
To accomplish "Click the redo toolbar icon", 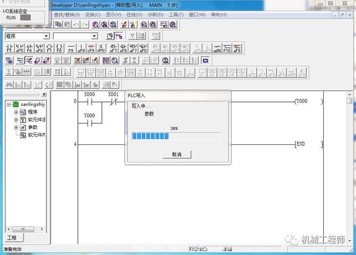I will tap(85, 24).
